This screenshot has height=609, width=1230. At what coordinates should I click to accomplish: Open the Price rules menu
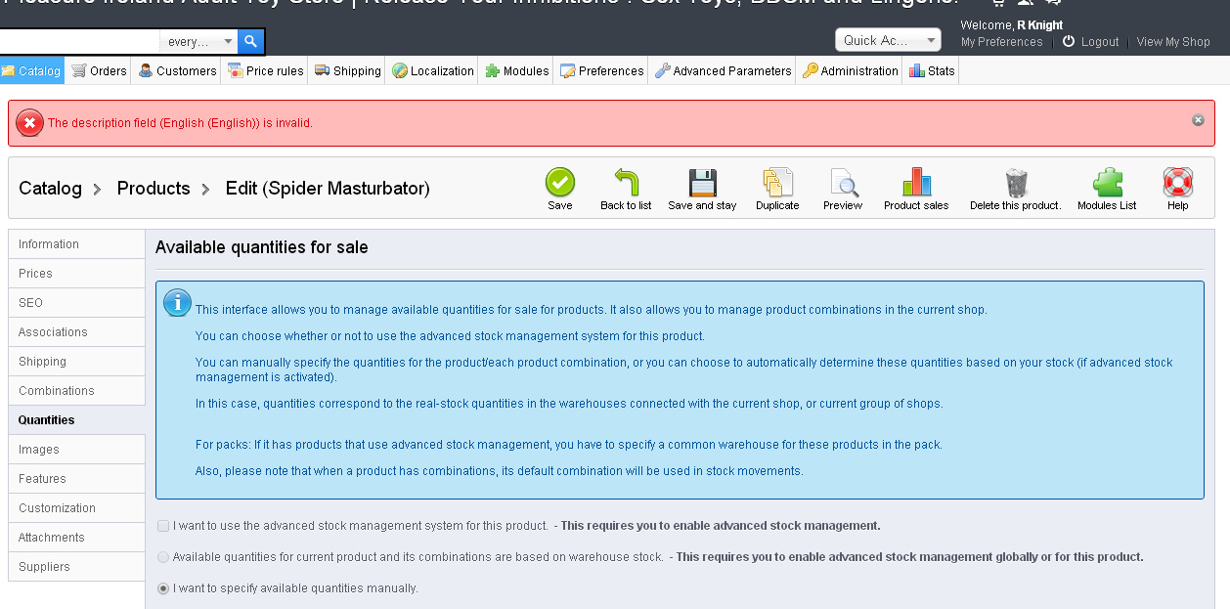coord(265,70)
